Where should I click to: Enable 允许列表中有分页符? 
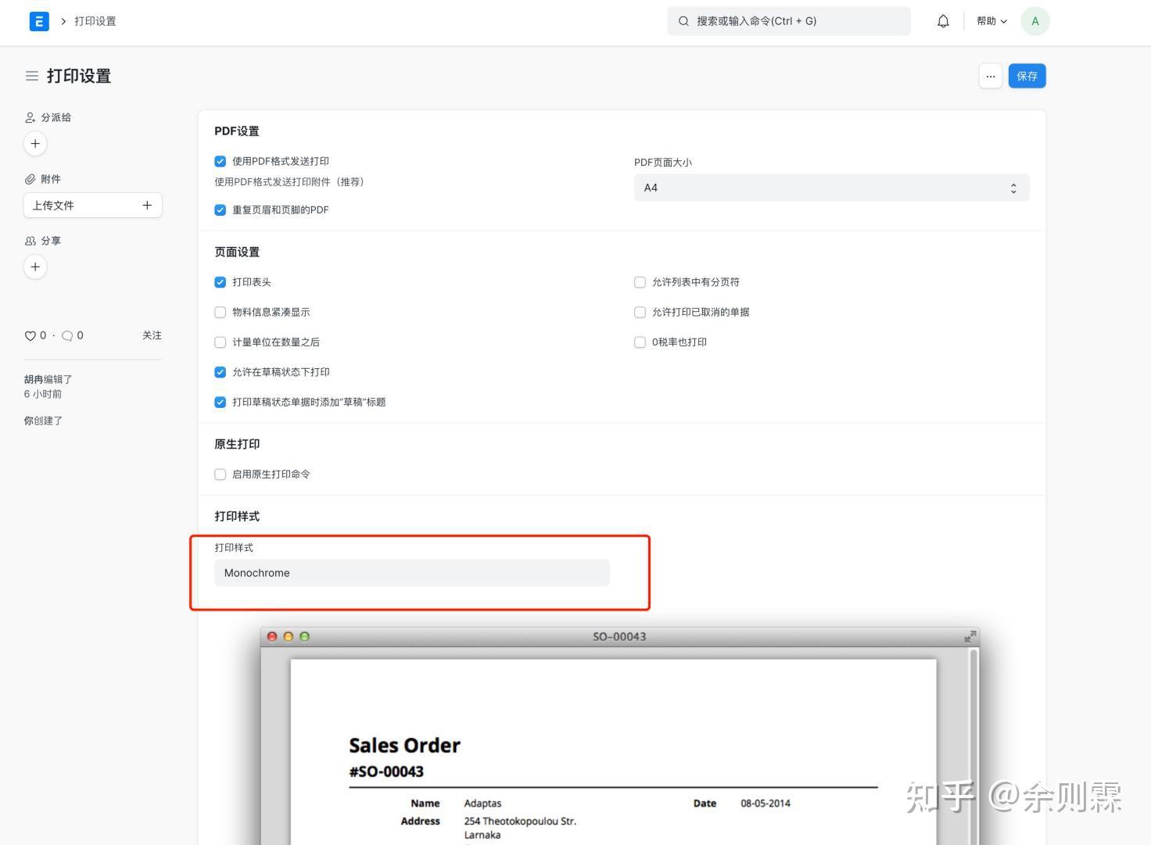tap(640, 282)
